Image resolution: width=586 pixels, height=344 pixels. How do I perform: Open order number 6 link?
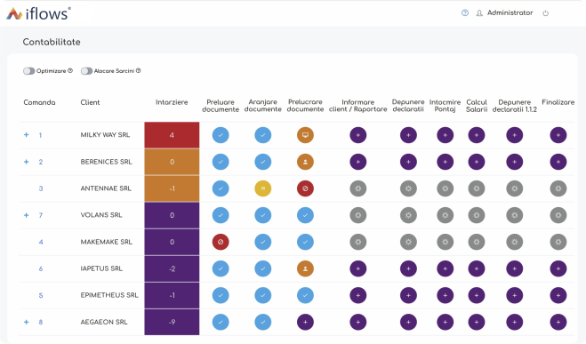click(41, 268)
